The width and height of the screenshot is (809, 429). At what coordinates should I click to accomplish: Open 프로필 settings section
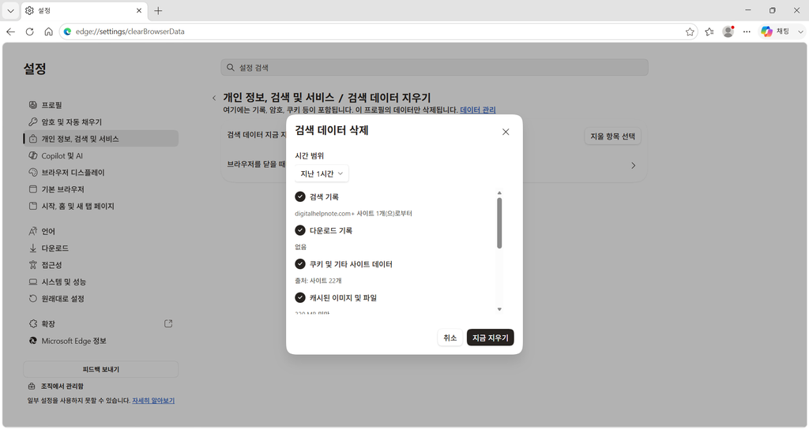click(101, 105)
